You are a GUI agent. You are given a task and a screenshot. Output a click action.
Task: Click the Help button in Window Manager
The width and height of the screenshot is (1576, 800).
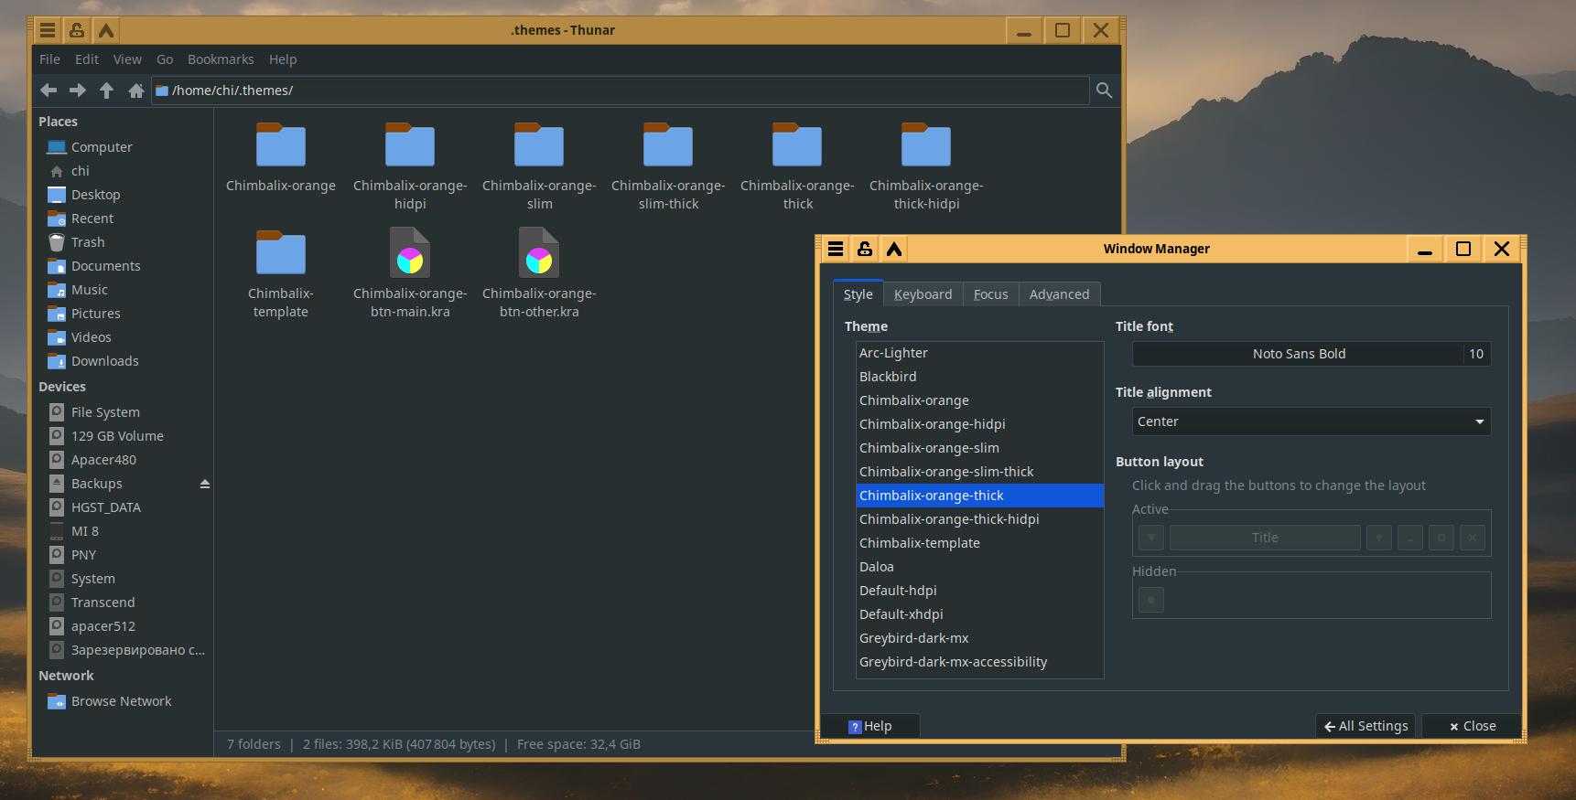click(x=870, y=726)
